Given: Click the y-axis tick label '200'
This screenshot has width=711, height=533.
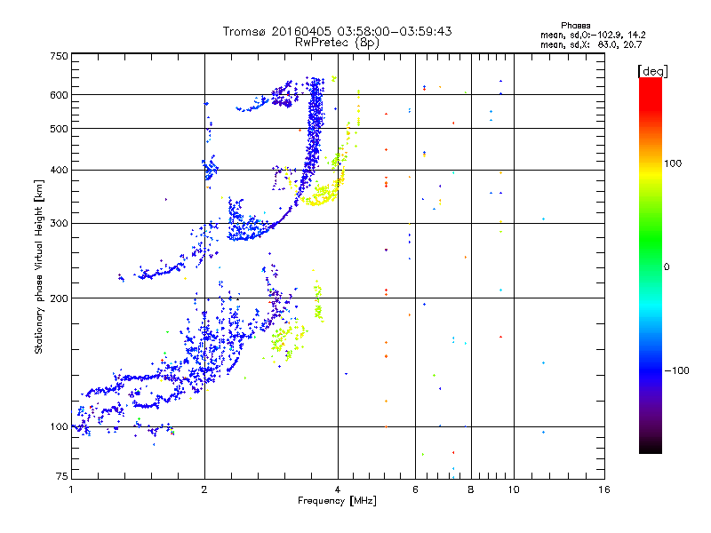Looking at the screenshot, I should pos(59,298).
